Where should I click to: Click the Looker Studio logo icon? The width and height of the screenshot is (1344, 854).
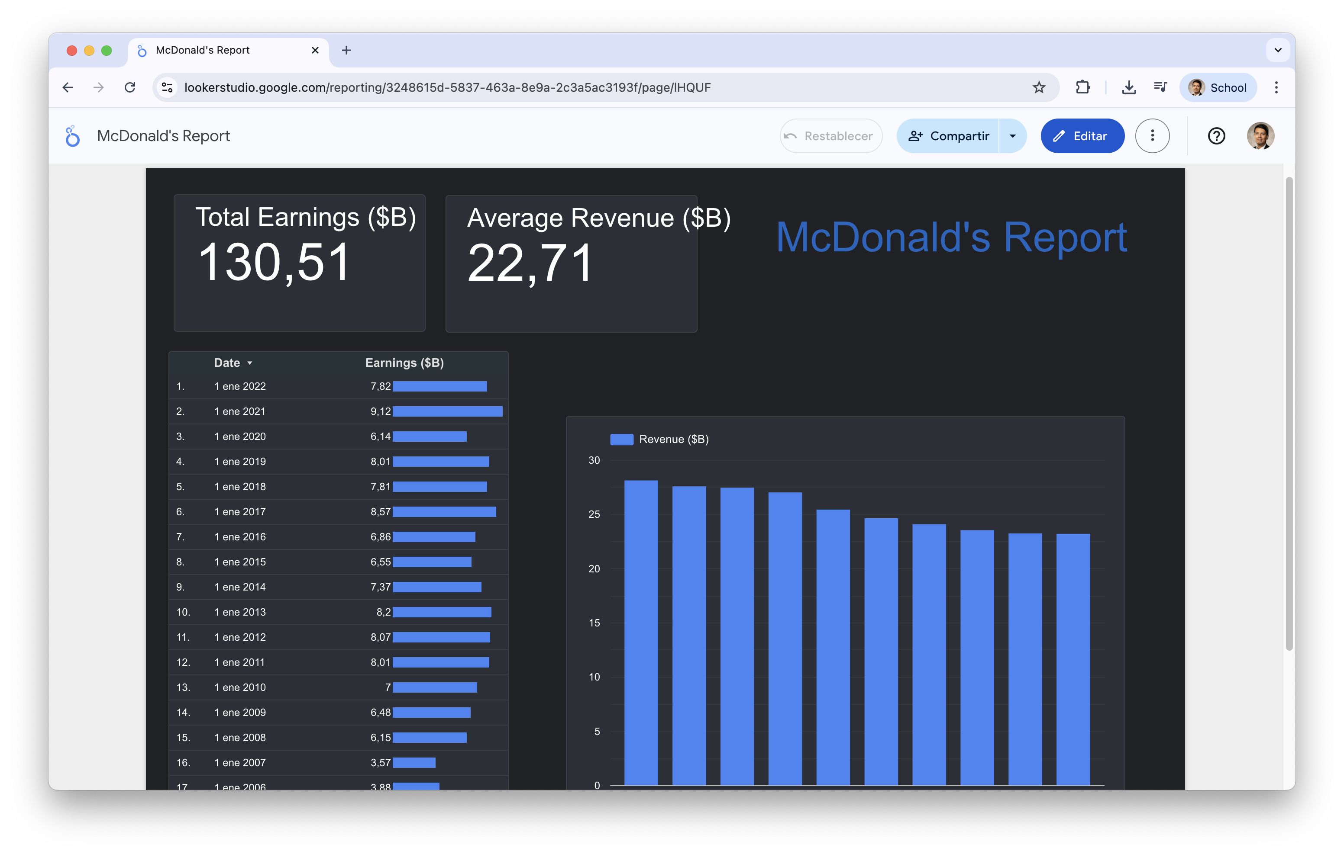click(x=72, y=136)
